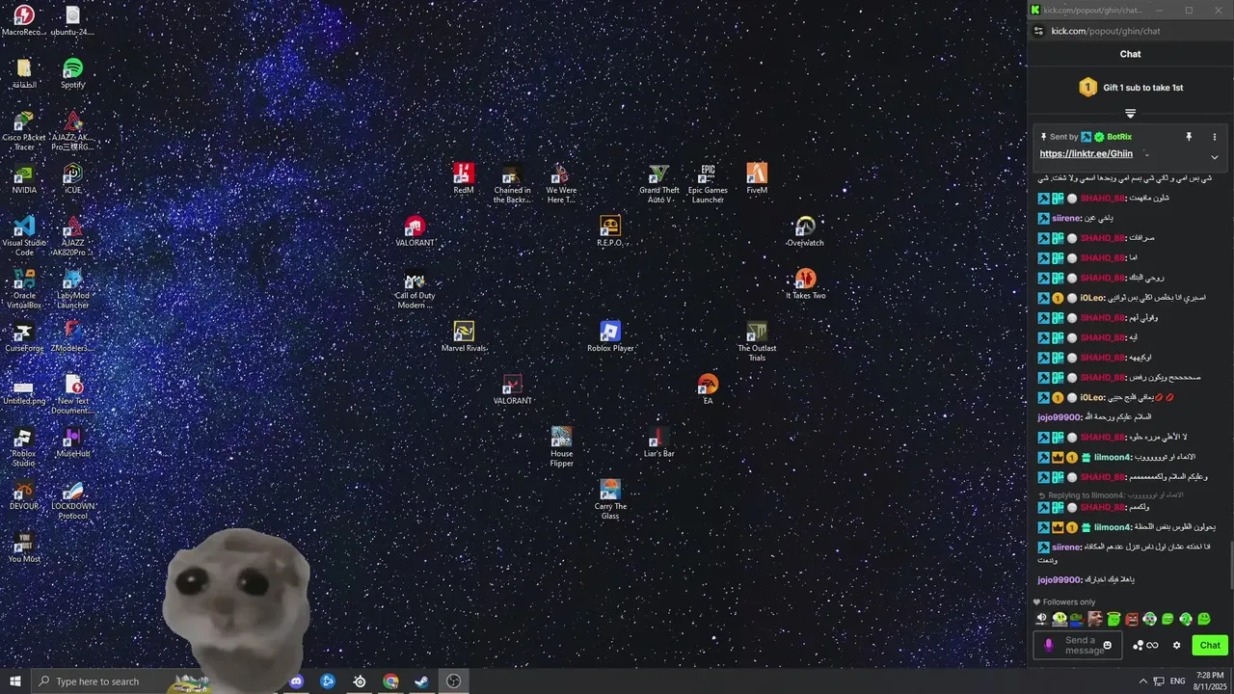Open the CurseForge desktop icon

point(24,336)
